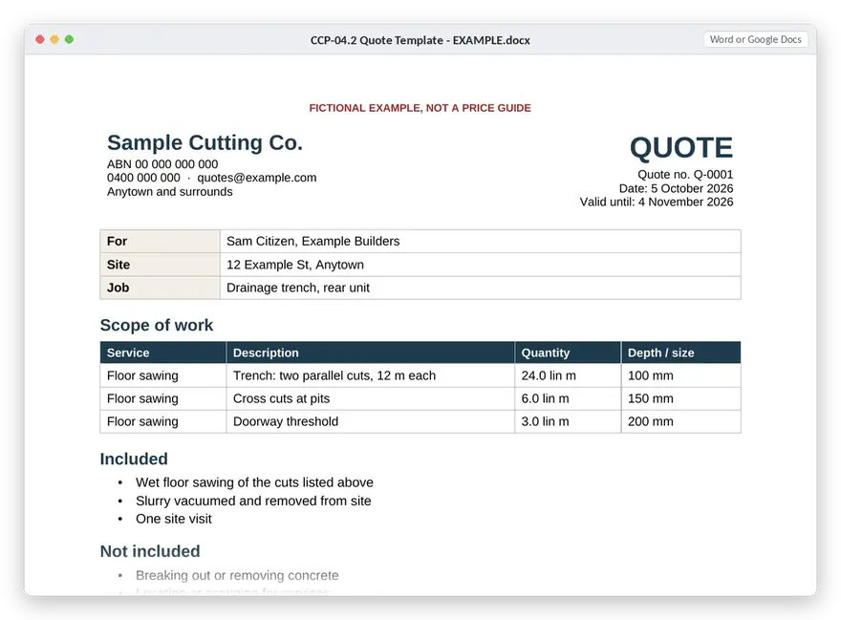The height and width of the screenshot is (620, 841).
Task: Click the 'Not included' heading
Action: [x=150, y=551]
